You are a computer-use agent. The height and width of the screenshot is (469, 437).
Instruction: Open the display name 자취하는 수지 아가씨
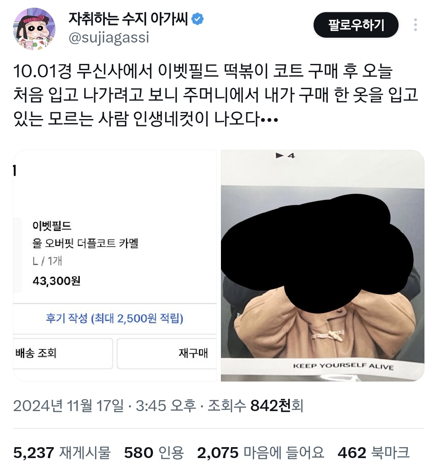coord(128,19)
